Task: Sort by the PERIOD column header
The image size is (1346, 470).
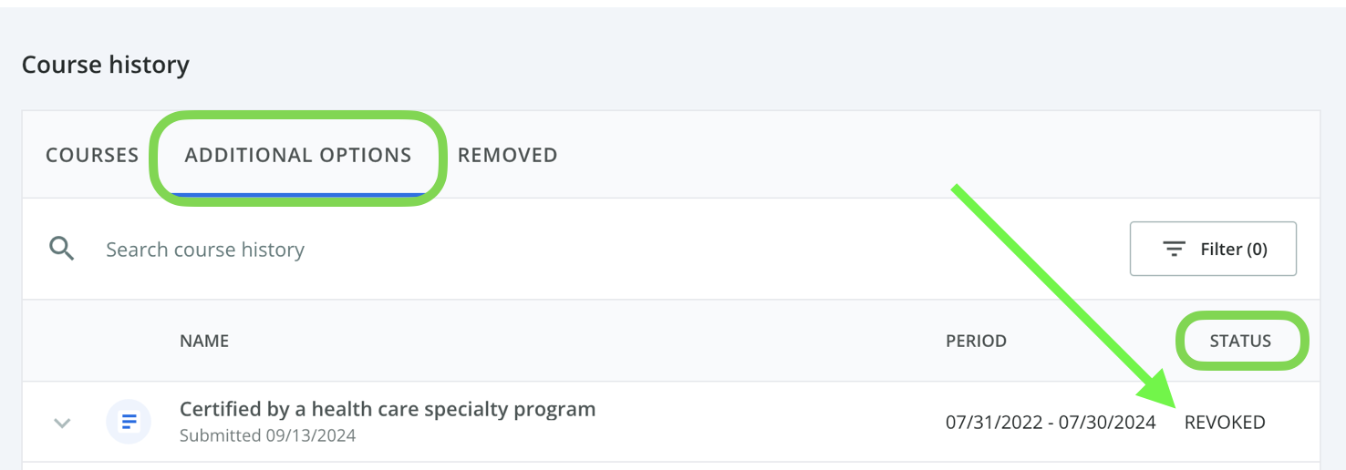Action: click(976, 342)
